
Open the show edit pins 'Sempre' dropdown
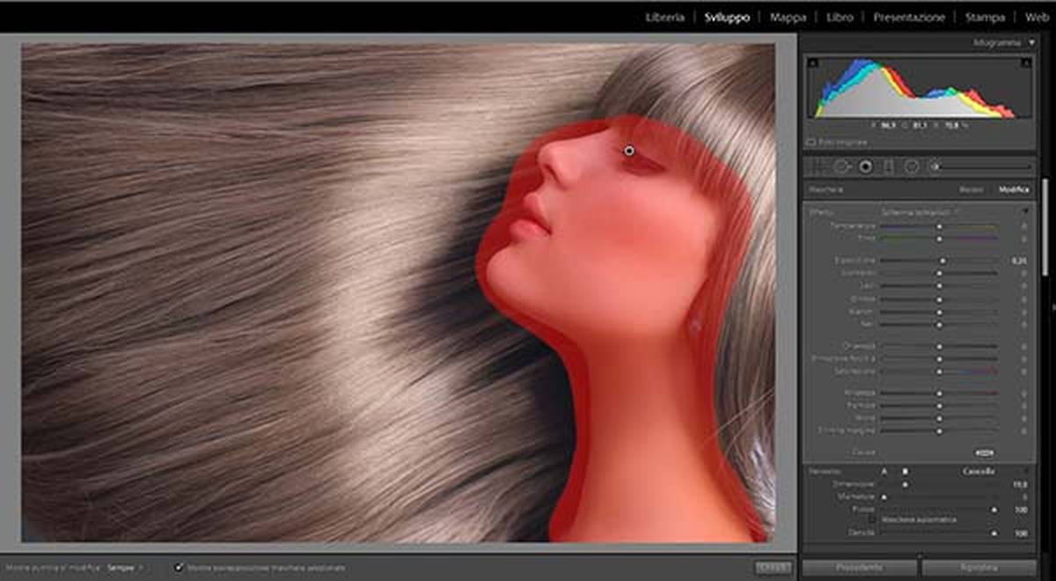[x=125, y=568]
